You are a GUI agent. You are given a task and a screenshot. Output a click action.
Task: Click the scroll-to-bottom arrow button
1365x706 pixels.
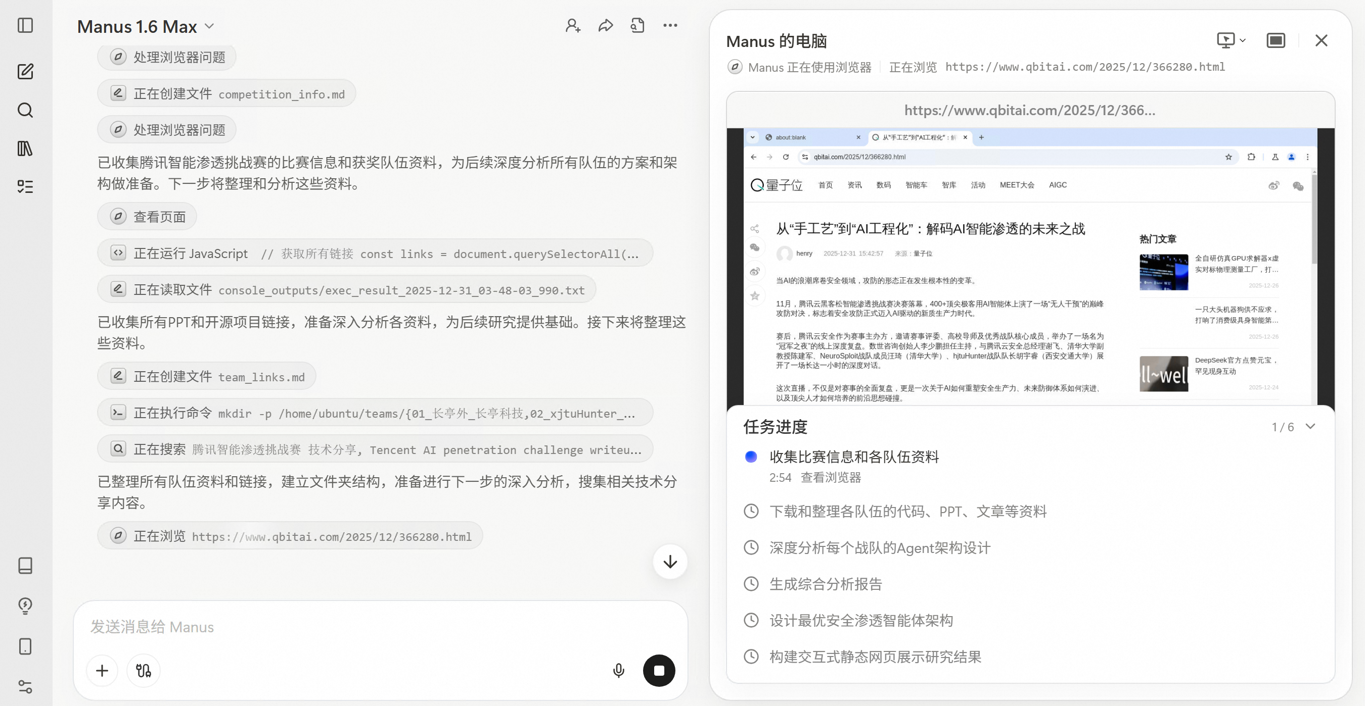pos(670,562)
